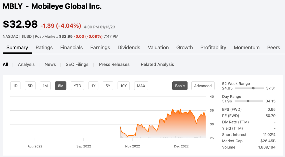Filter the feed by News
Image resolution: width=285 pixels, height=157 pixels.
[50, 64]
